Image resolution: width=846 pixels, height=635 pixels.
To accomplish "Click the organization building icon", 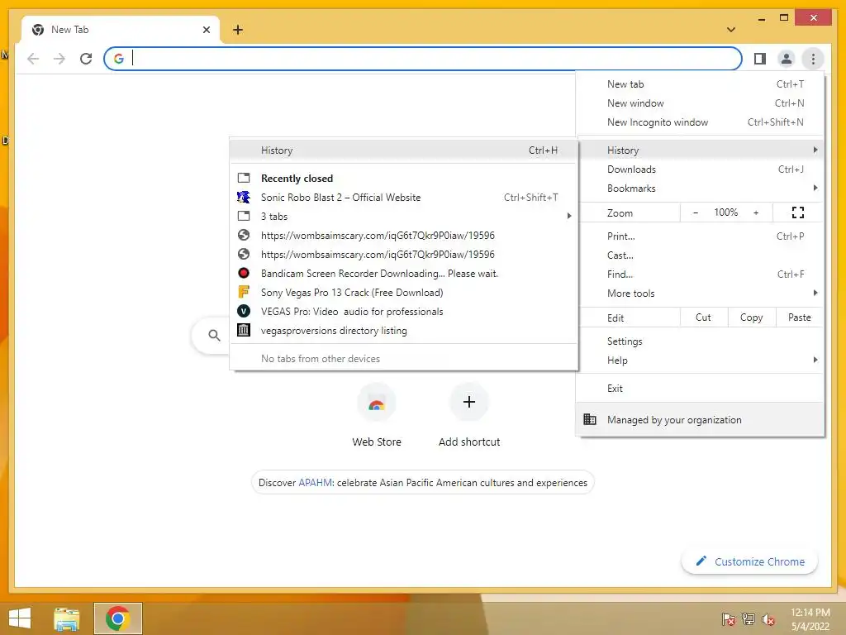I will pos(590,419).
